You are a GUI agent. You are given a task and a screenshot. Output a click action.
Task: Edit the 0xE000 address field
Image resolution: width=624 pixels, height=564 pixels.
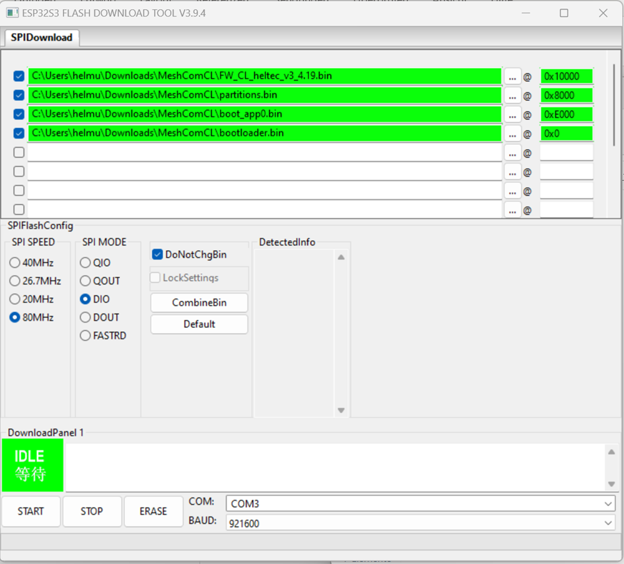point(567,114)
